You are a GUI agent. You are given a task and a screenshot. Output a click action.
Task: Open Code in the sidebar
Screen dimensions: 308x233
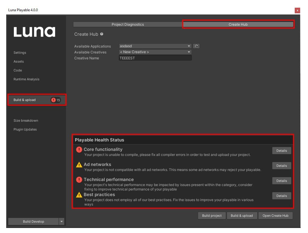pos(18,70)
